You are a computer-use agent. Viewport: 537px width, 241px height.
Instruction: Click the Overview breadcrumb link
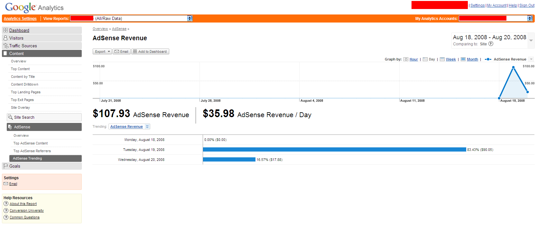click(x=100, y=29)
